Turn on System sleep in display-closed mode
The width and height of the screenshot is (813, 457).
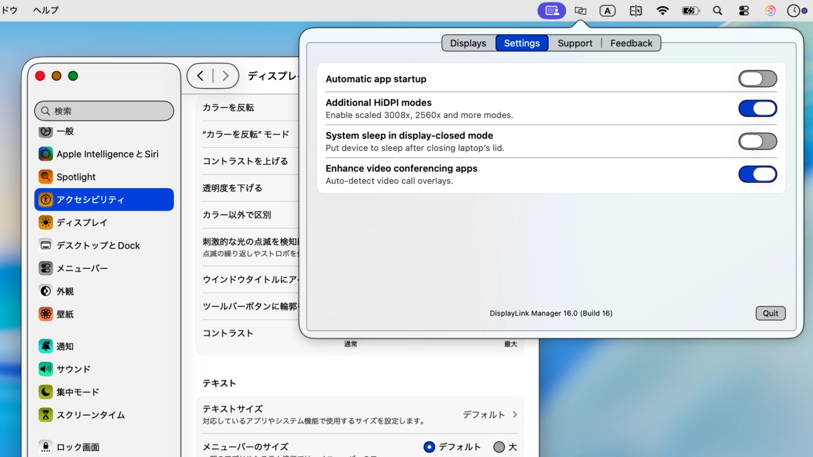pyautogui.click(x=758, y=141)
